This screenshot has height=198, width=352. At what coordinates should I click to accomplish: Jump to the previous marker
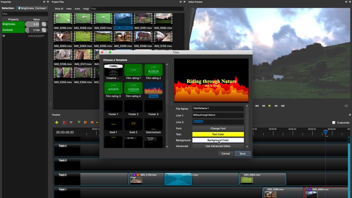click(85, 122)
